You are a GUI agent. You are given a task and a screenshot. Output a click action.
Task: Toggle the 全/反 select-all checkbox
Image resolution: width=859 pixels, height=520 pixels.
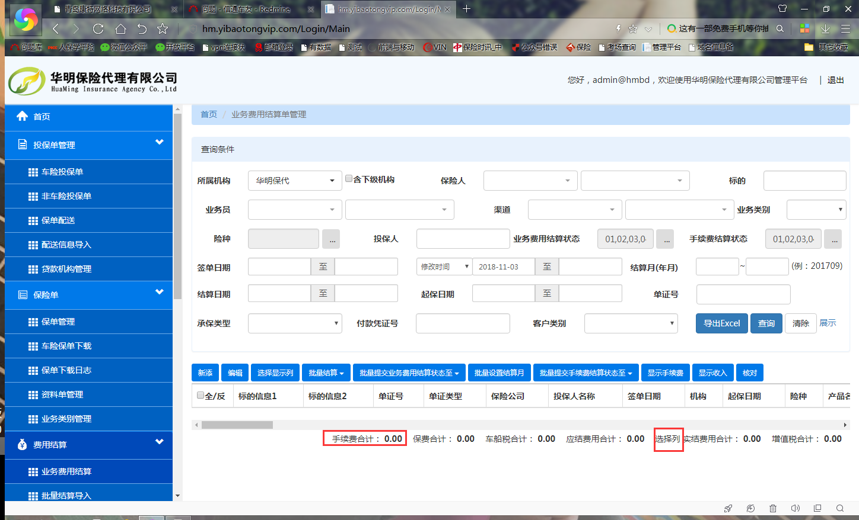201,396
